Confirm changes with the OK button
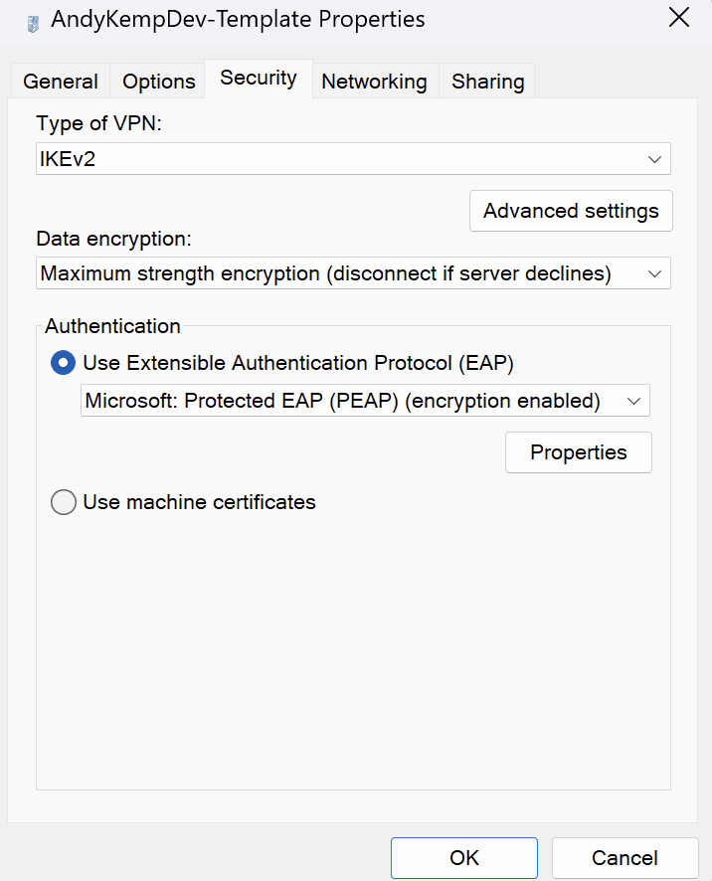 (464, 858)
